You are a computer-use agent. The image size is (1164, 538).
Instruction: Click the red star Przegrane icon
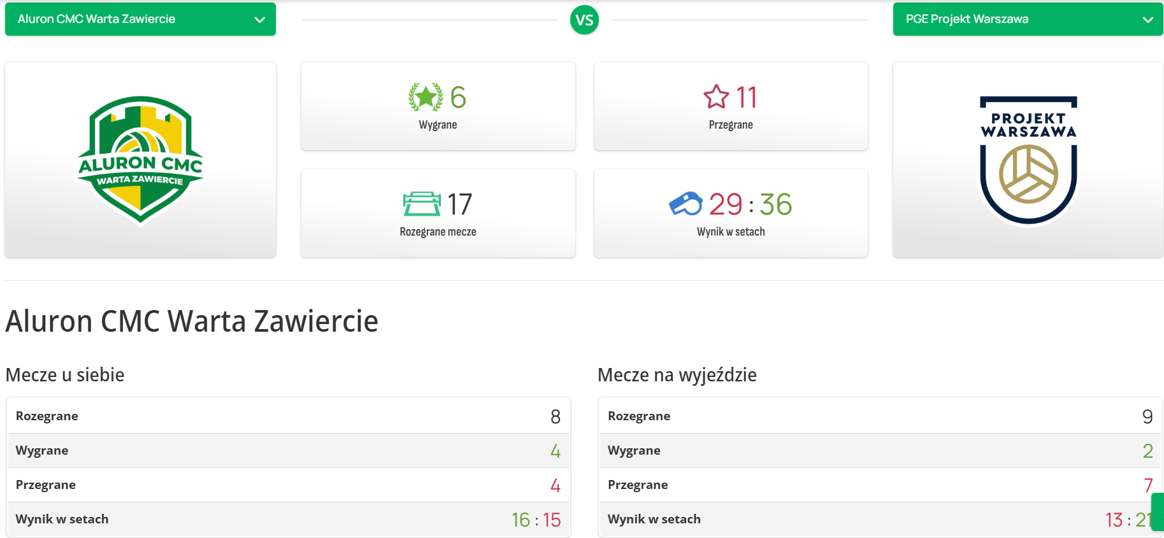[716, 97]
